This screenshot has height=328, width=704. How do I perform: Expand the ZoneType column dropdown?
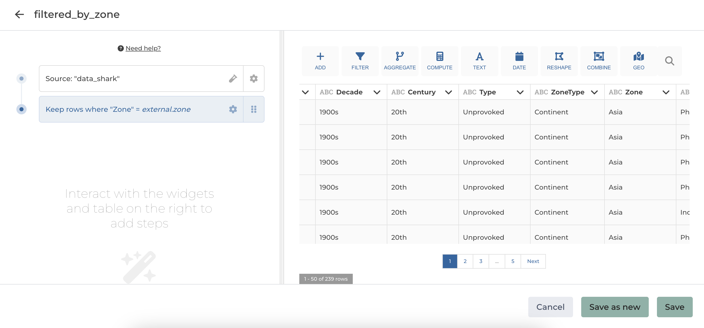tap(594, 92)
